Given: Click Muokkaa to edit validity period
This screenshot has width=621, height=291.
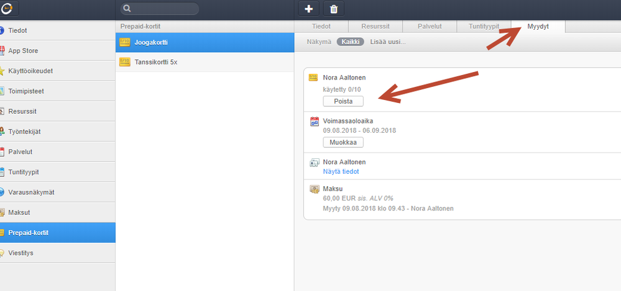Looking at the screenshot, I should click(x=343, y=142).
